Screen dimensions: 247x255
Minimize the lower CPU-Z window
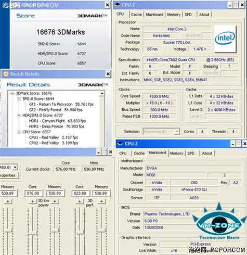[233, 144]
